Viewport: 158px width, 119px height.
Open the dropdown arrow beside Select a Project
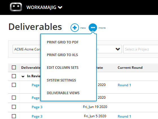click(118, 49)
